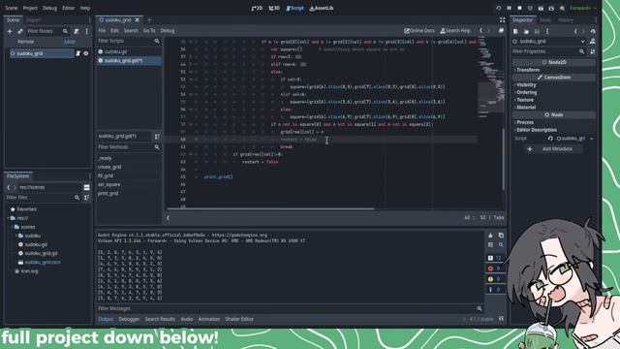620x349 pixels.
Task: Toggle the red error messages filter
Action: 494,269
